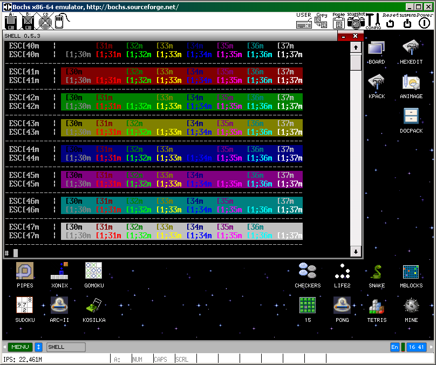Open the green MENU start button

(20, 347)
